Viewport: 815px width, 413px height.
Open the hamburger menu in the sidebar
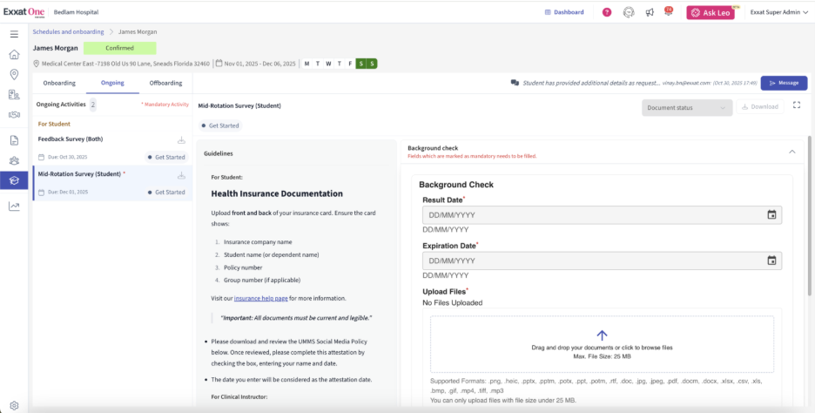(x=14, y=34)
